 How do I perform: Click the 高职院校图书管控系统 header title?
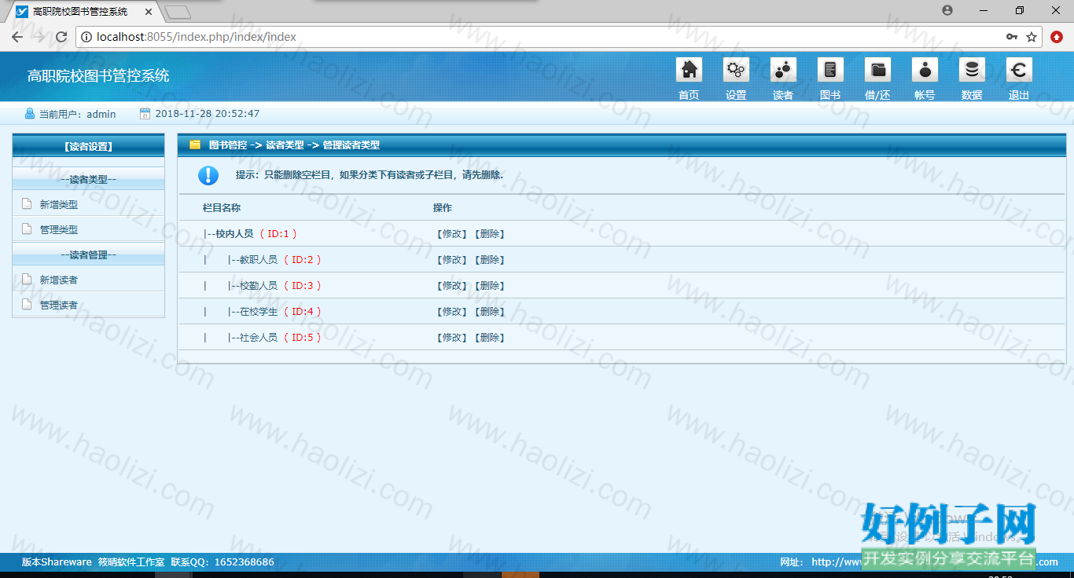point(98,76)
